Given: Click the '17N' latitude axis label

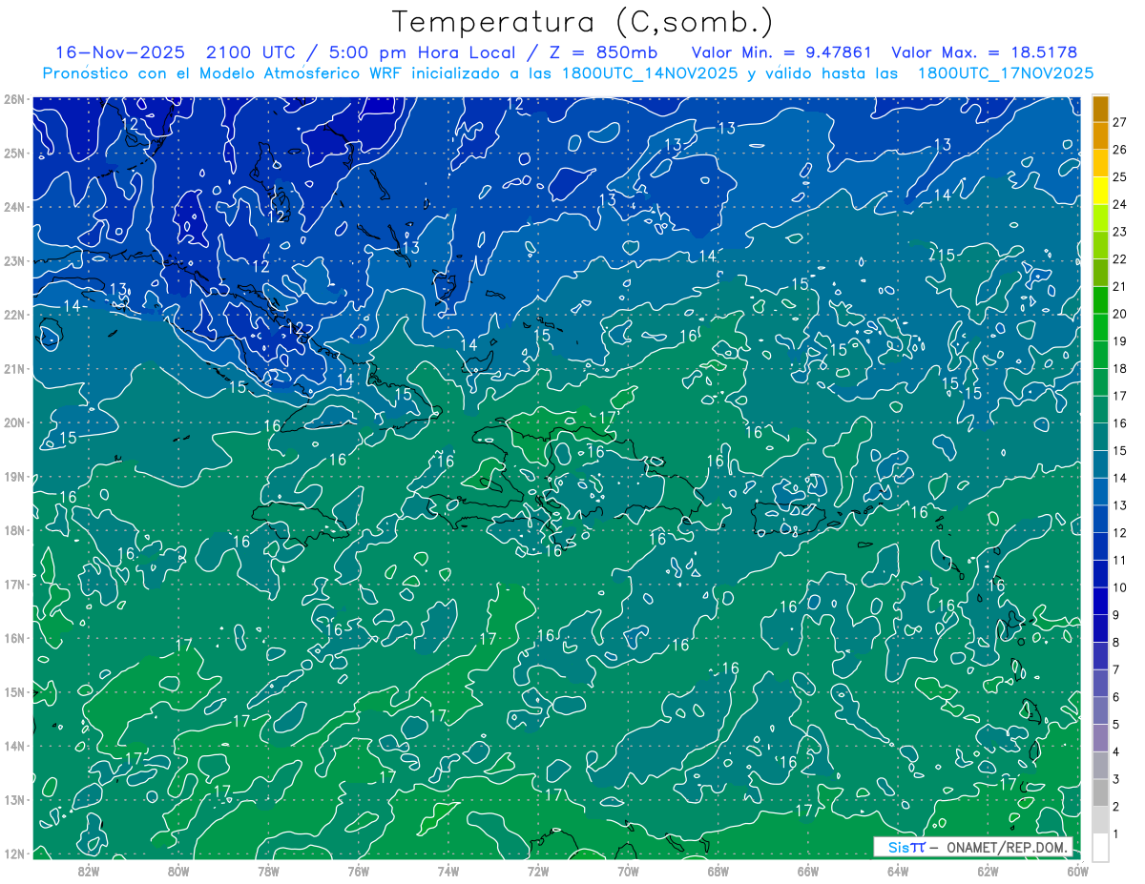Looking at the screenshot, I should pos(13,585).
